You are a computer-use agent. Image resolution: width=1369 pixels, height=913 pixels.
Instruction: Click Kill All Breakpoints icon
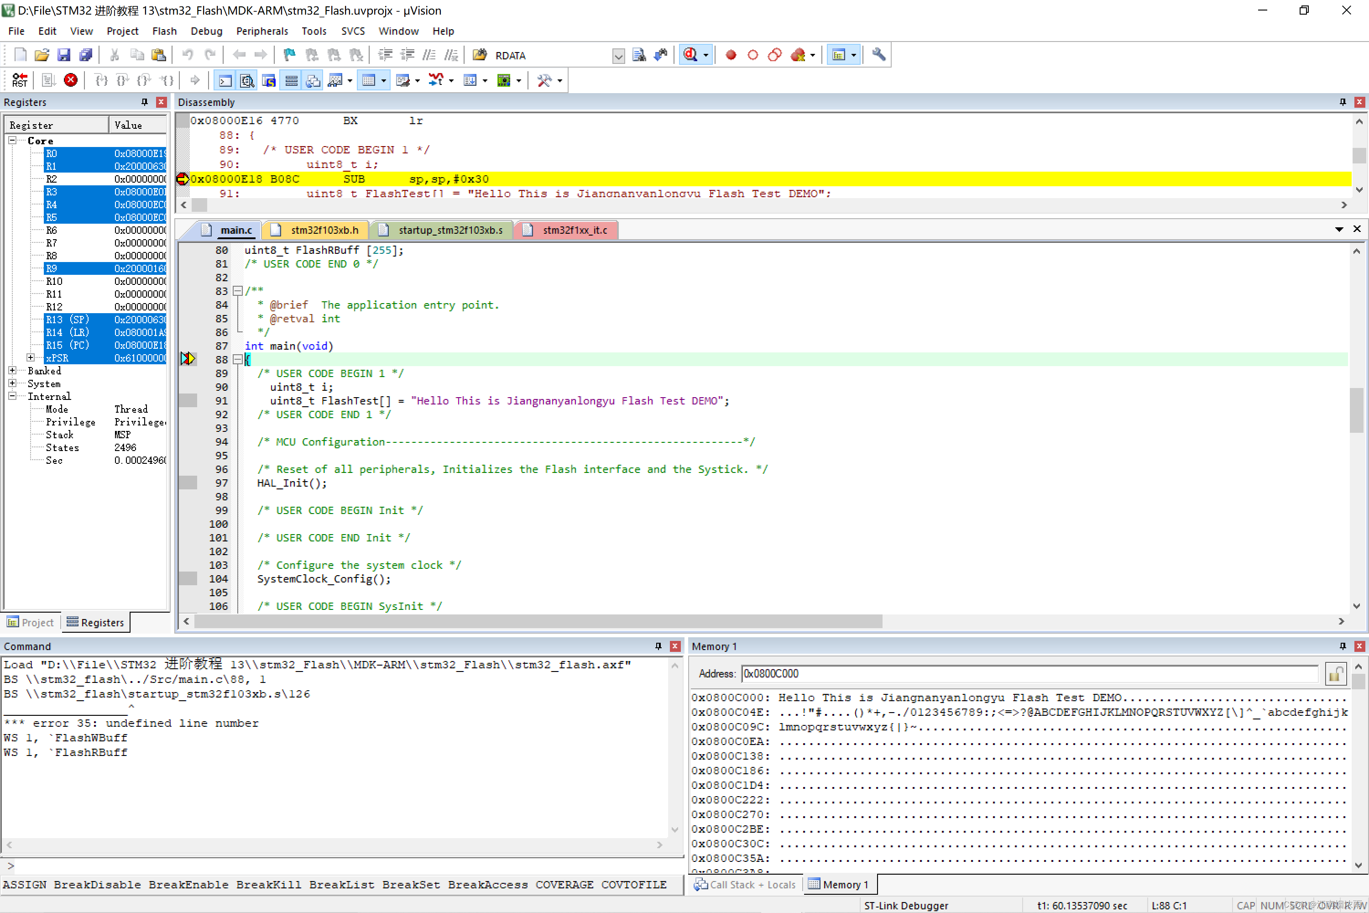point(798,55)
